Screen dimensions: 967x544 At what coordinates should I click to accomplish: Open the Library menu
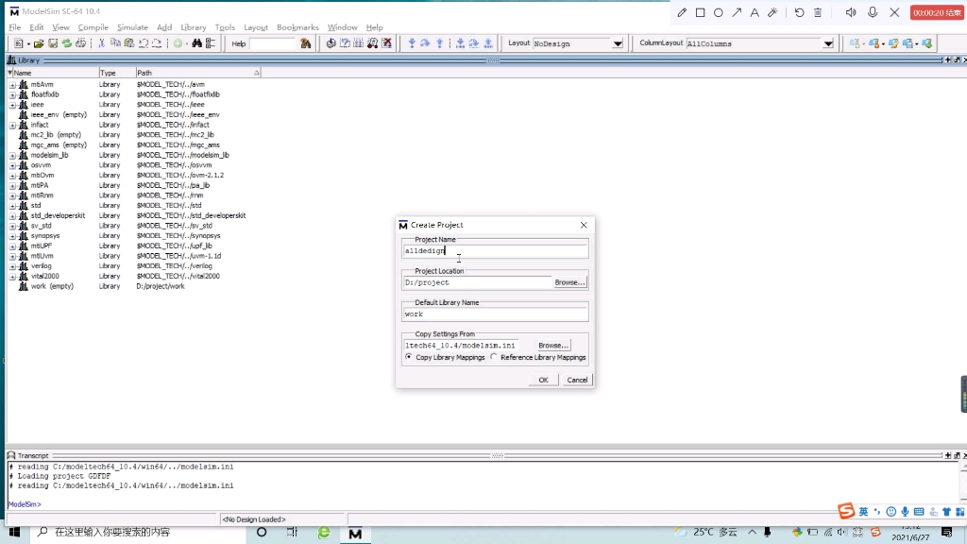point(193,27)
